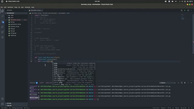Split the terminal panel
The height and width of the screenshot is (109, 194).
(182, 83)
